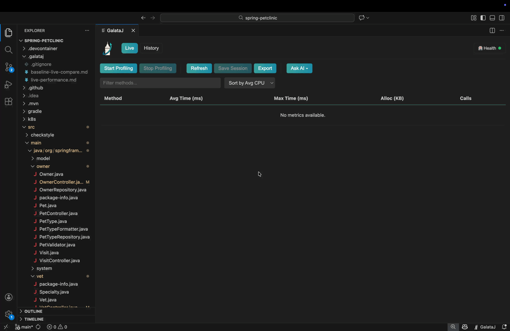Open the Extensions view icon
The image size is (510, 331).
point(8,102)
